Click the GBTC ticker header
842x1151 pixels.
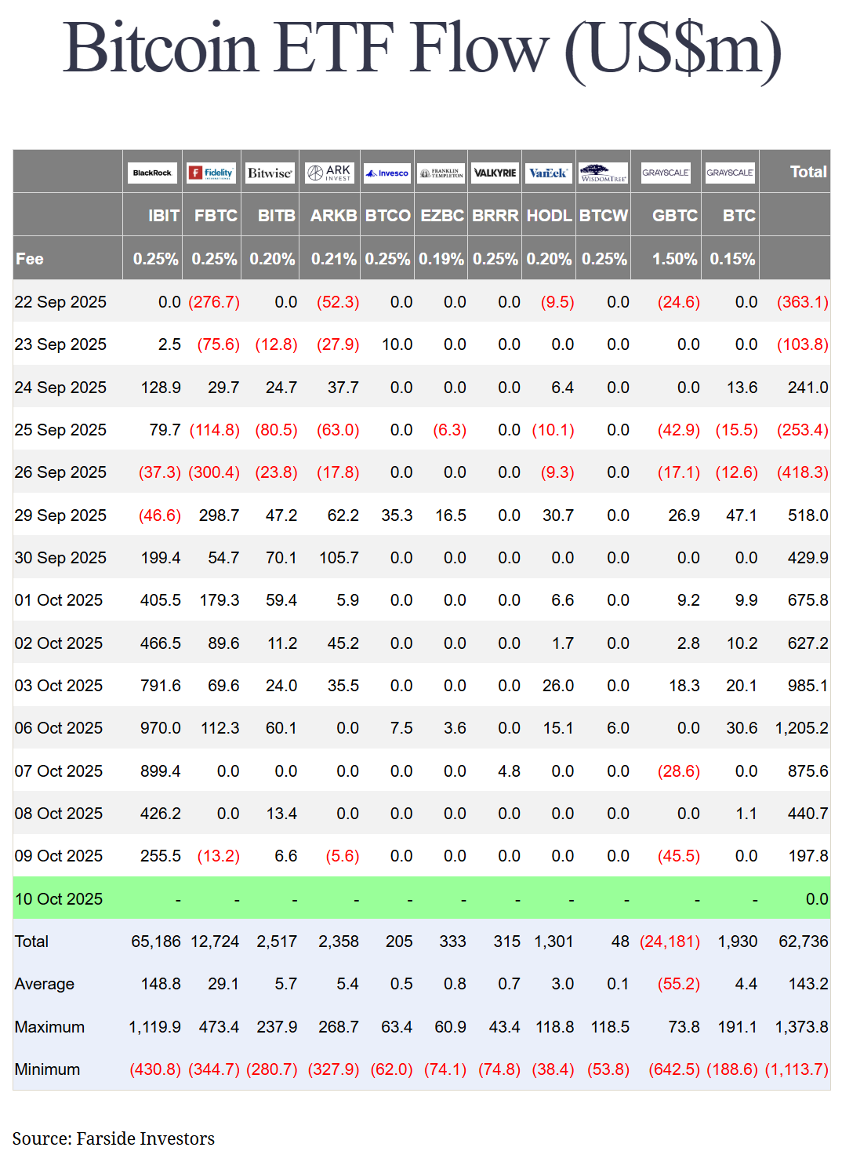(x=675, y=216)
